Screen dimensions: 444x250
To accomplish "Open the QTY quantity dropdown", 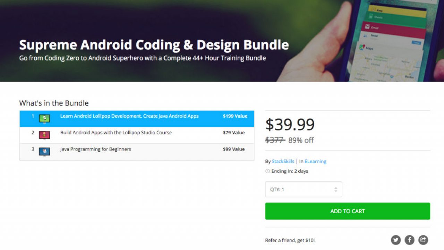I will (304, 190).
